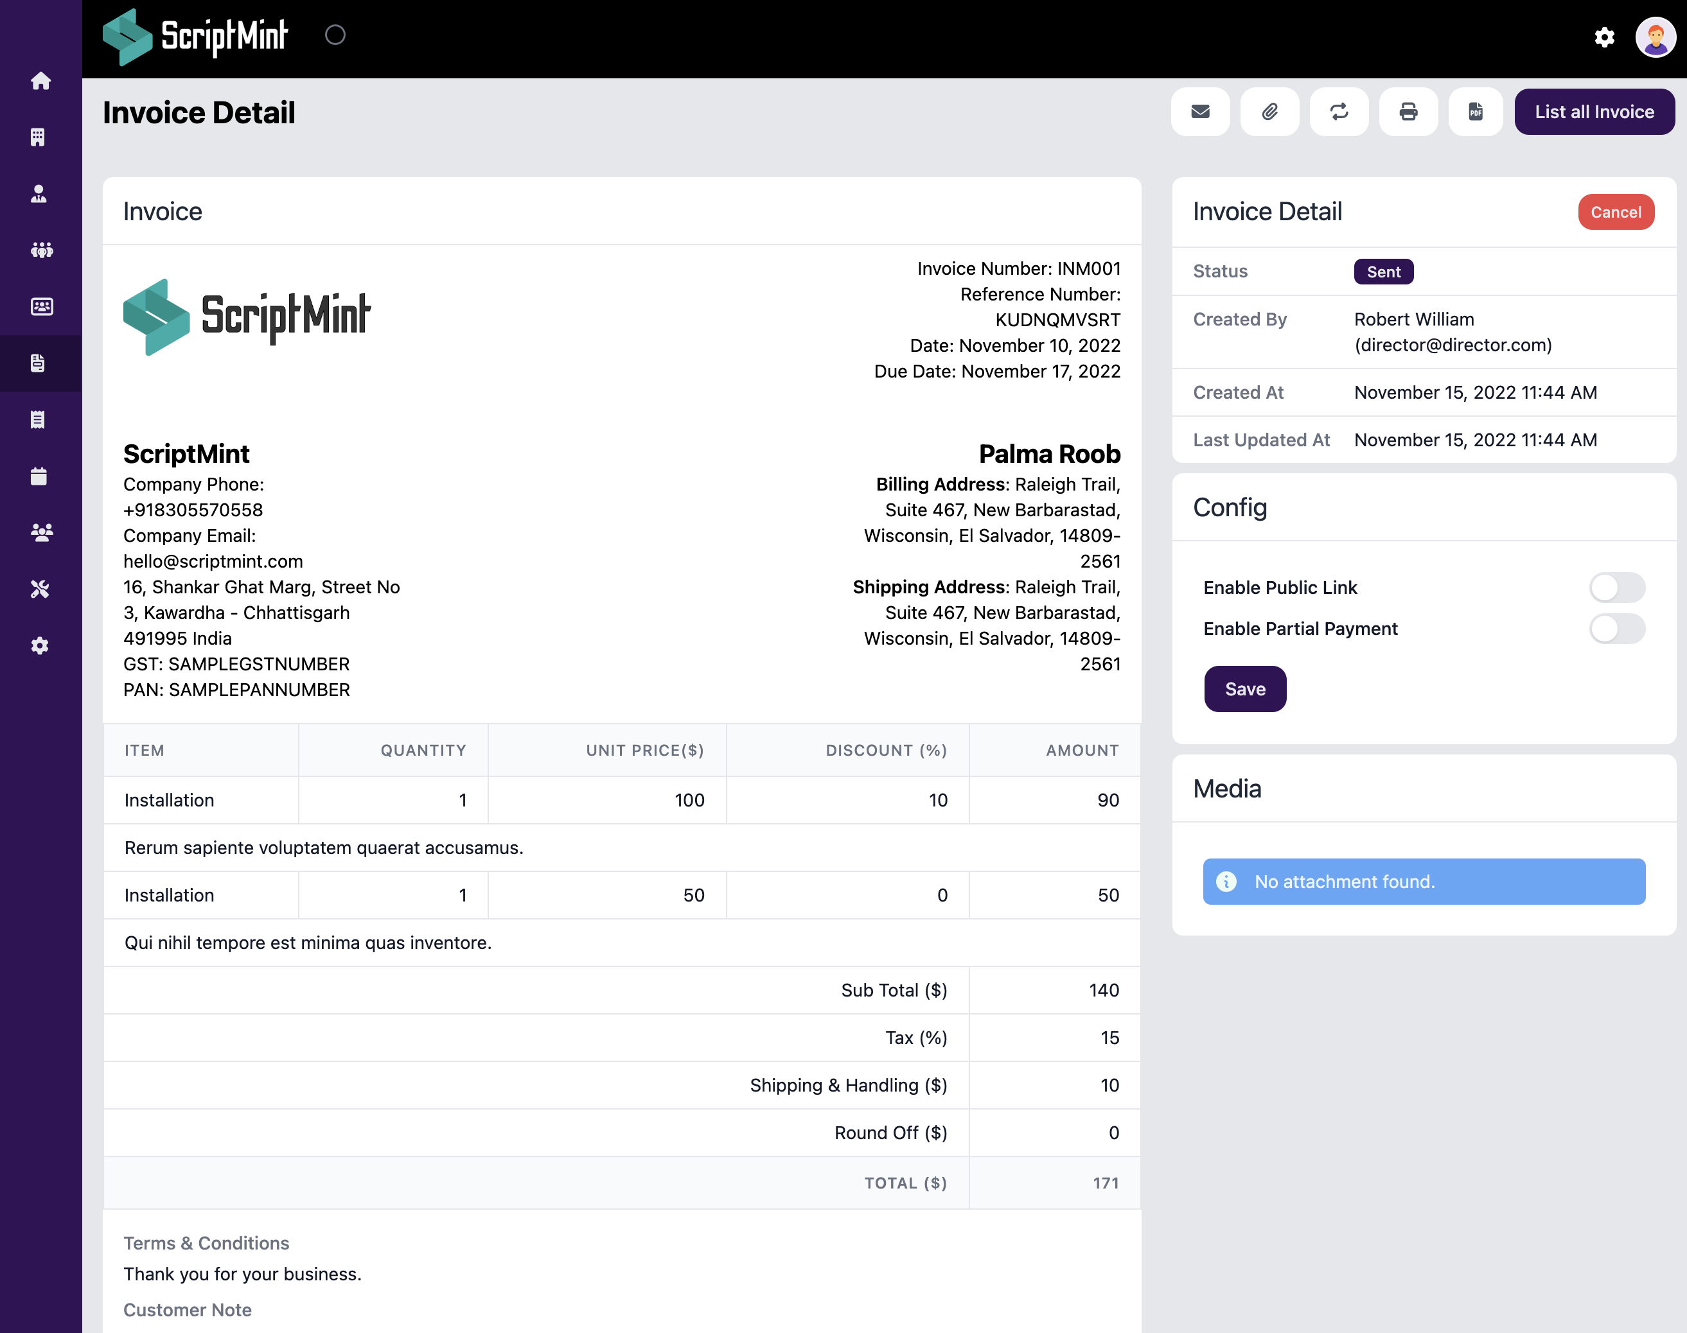Enable Partial Payment toggle

[x=1618, y=628]
